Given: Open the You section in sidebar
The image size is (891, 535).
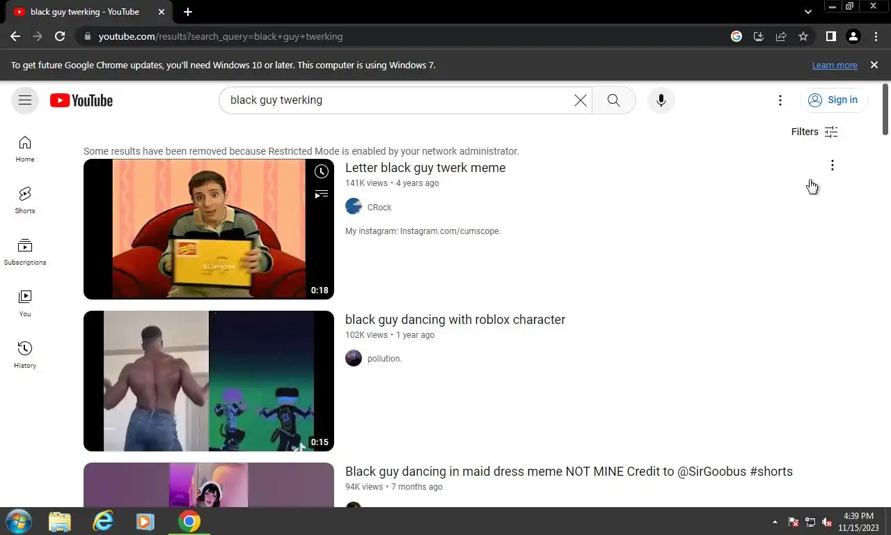Looking at the screenshot, I should pos(25,304).
